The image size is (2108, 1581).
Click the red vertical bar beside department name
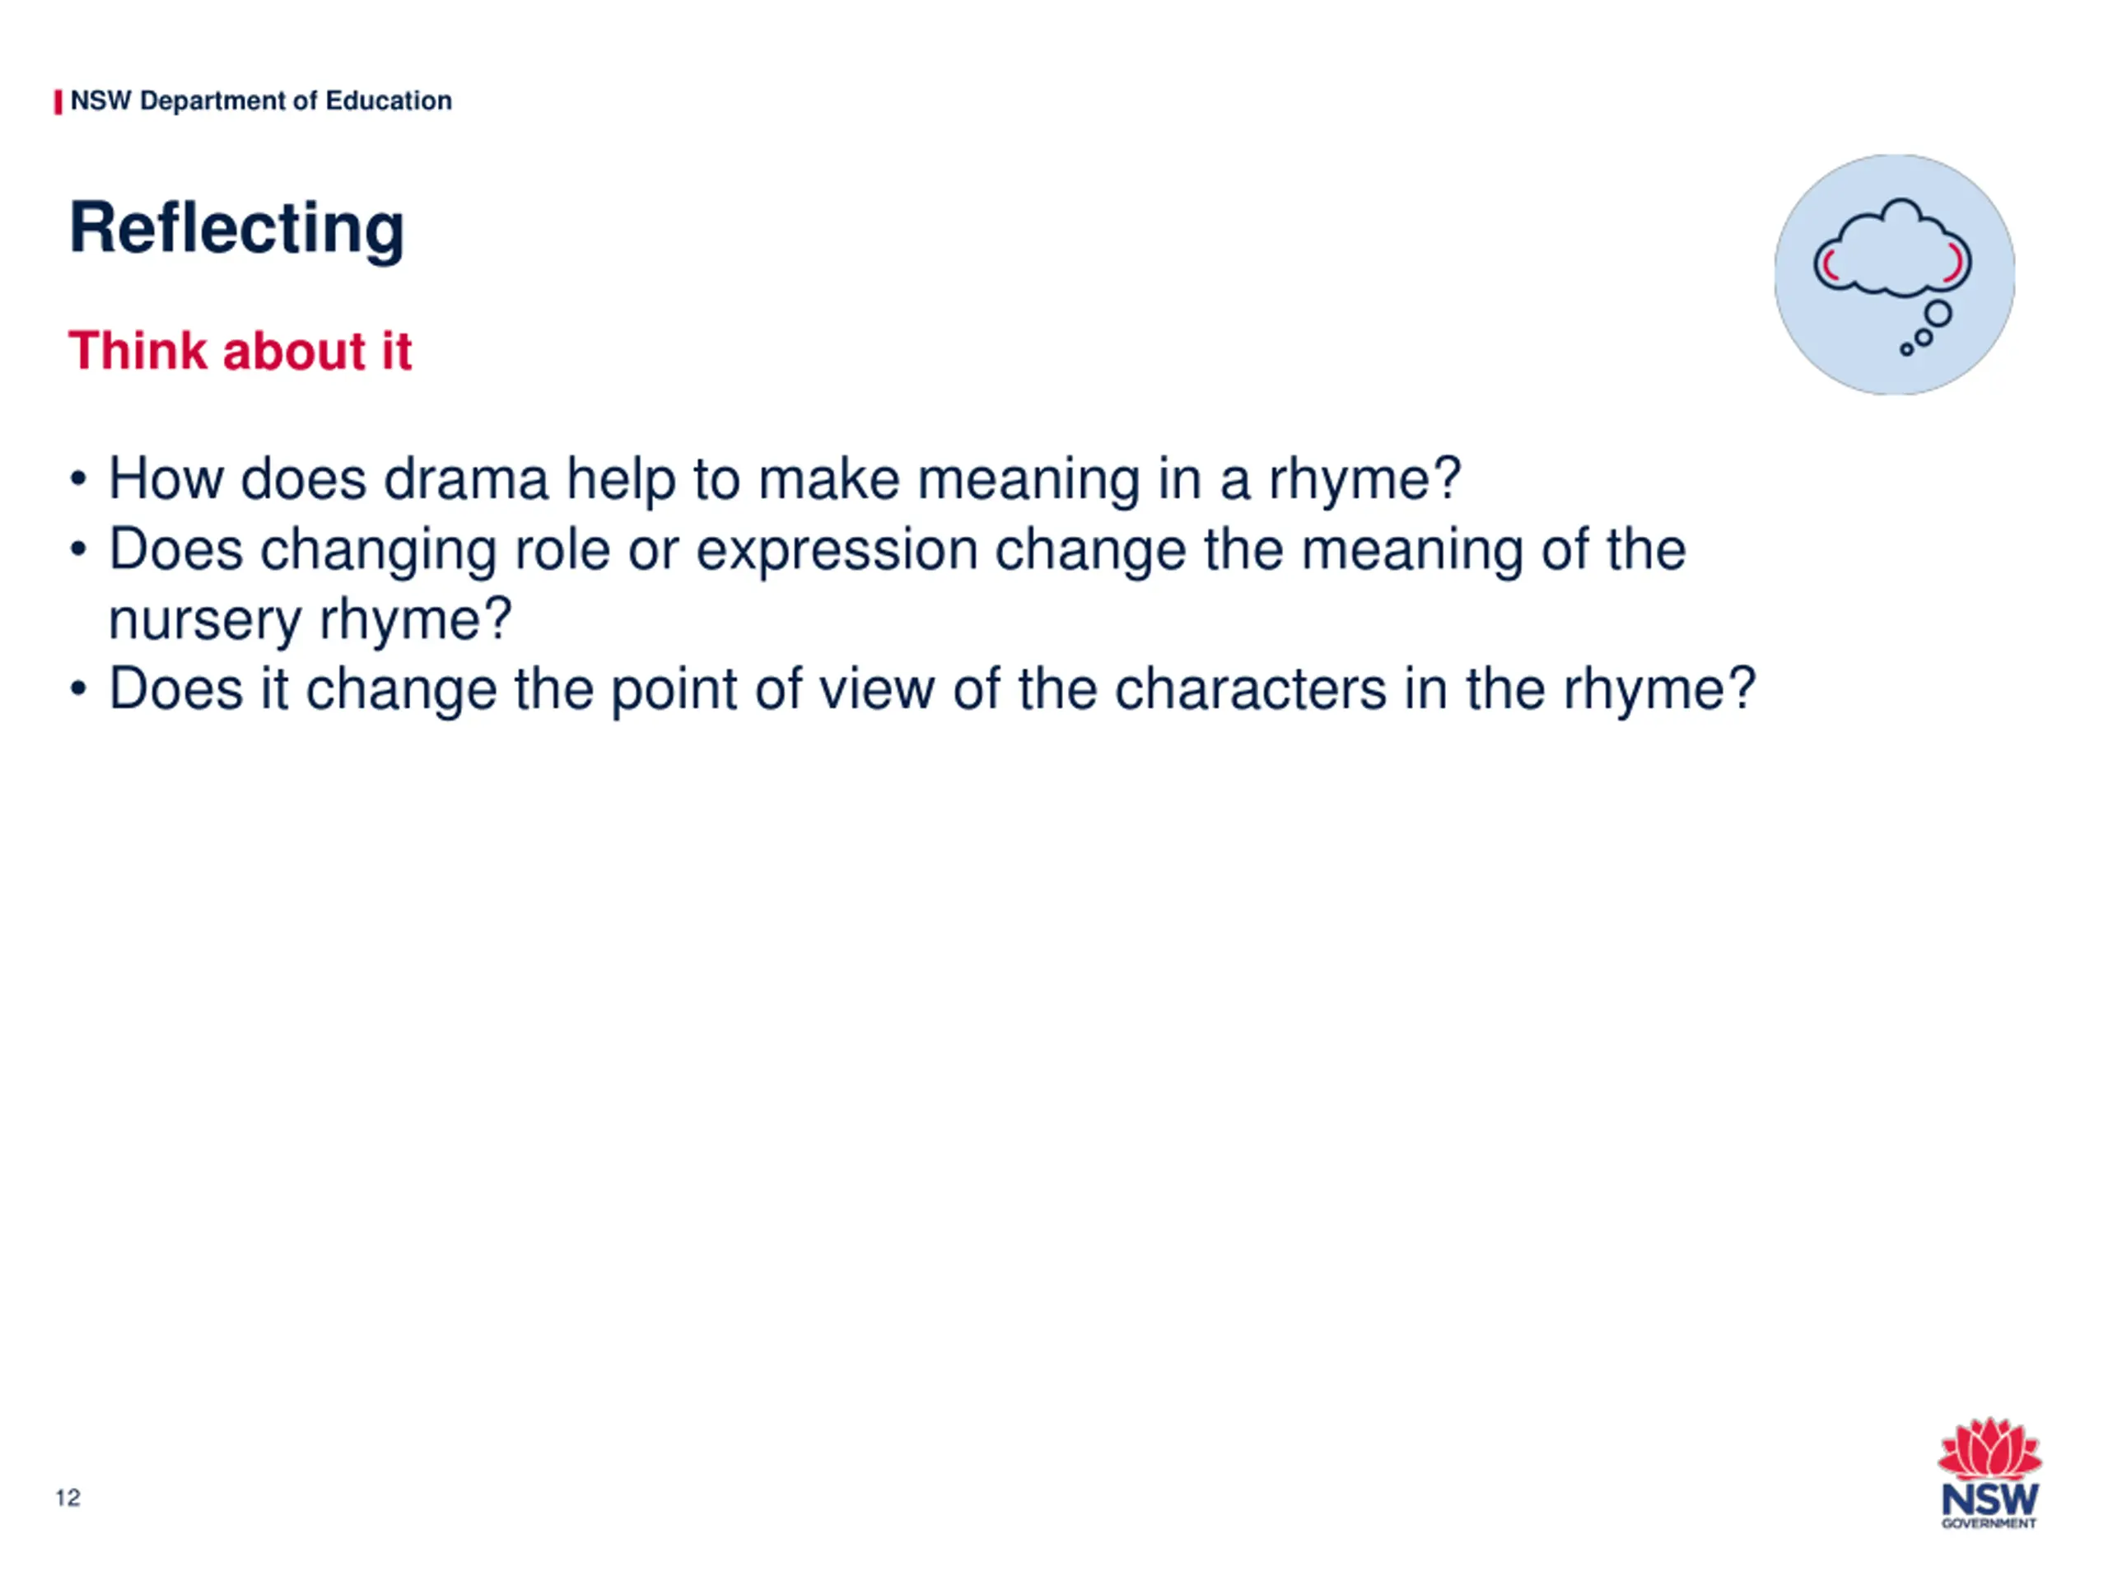(58, 101)
